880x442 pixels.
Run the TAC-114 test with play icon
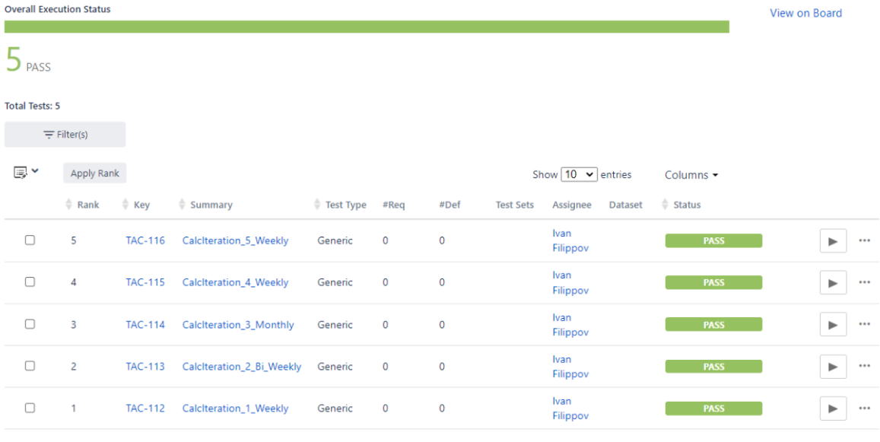(833, 325)
